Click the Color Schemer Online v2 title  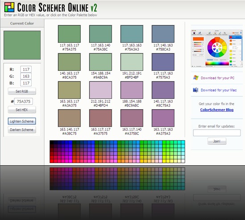pyautogui.click(x=57, y=7)
